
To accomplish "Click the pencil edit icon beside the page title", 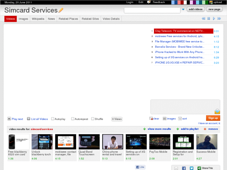I will (61, 10).
